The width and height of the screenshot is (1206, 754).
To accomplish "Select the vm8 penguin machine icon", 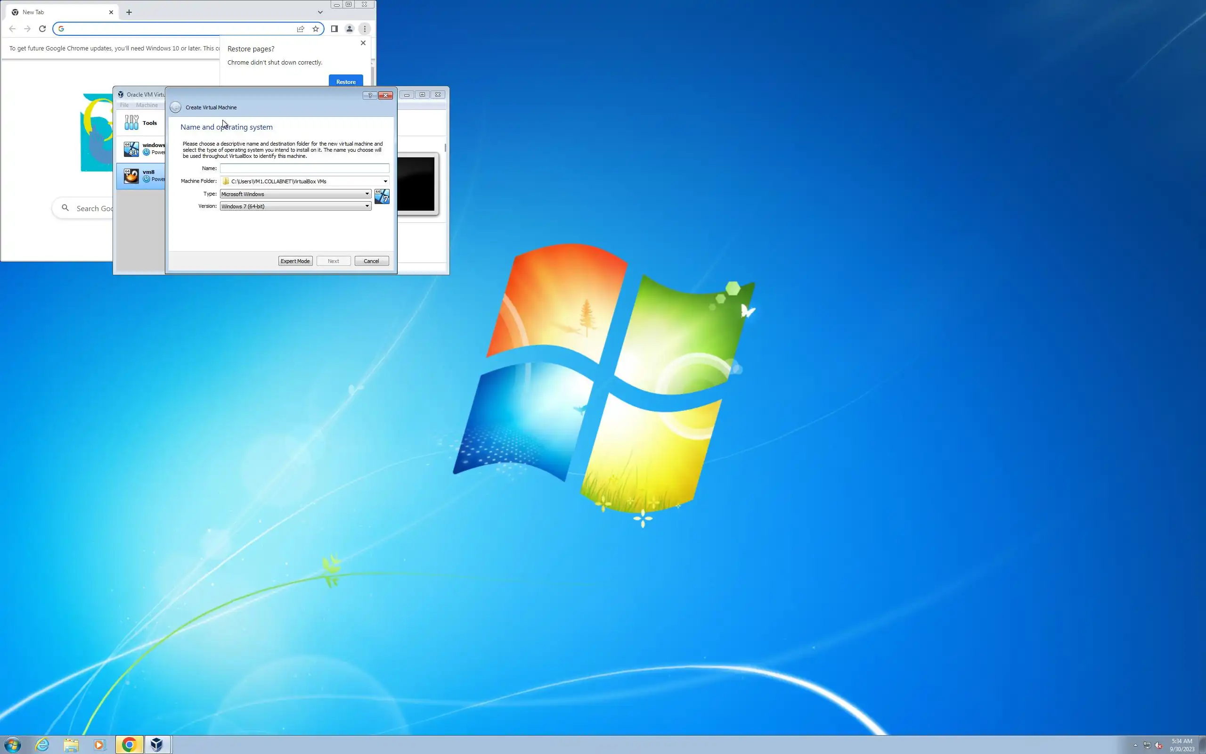I will pyautogui.click(x=131, y=175).
